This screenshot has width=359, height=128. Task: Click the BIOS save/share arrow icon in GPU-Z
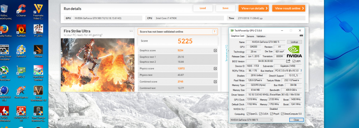pyautogui.click(x=288, y=61)
